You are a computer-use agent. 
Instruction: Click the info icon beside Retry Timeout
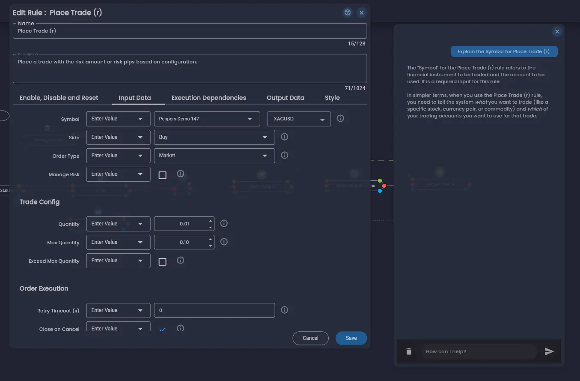coord(284,309)
